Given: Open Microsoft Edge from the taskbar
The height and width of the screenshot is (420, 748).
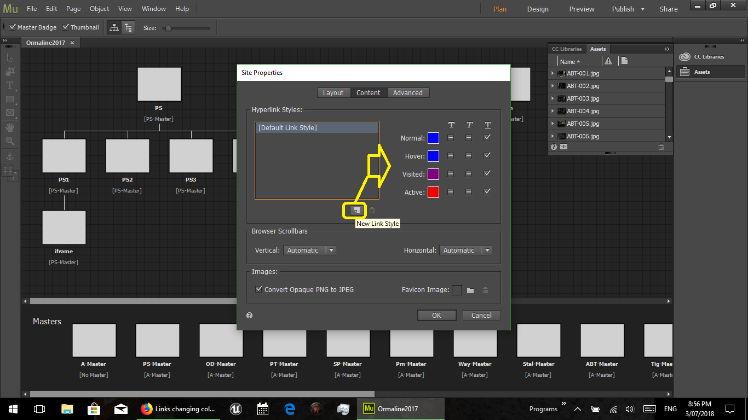Looking at the screenshot, I should (x=290, y=409).
